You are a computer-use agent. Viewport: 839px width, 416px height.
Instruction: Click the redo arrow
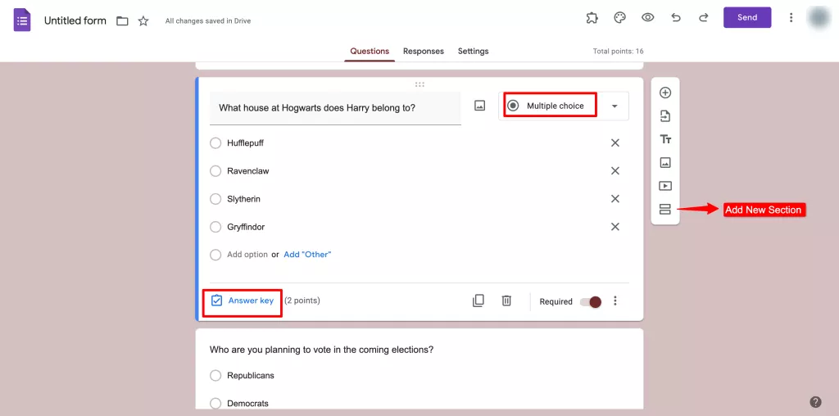704,18
